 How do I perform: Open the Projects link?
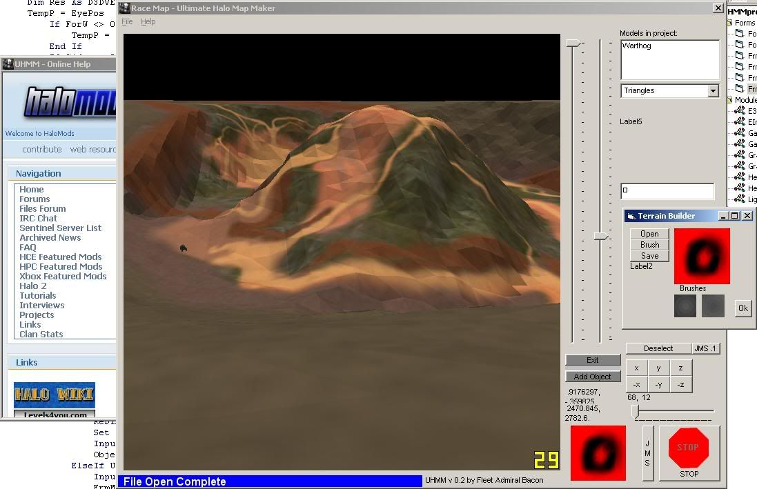click(37, 315)
